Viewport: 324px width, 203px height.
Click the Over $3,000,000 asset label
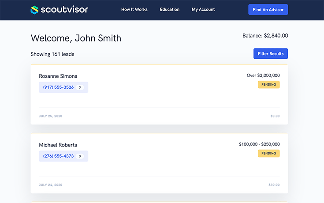pyautogui.click(x=263, y=75)
